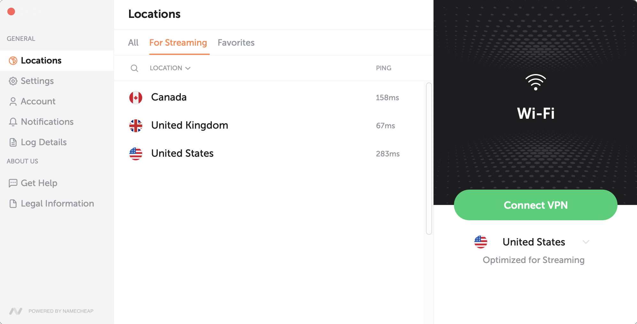Viewport: 637px width, 324px height.
Task: Sort the list by PING column
Action: (384, 68)
